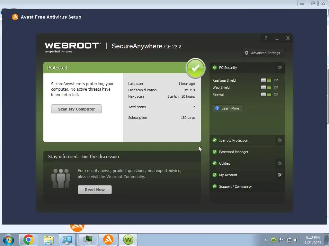Viewport: 329px width, 246px height.
Task: Click Support / Community green check icon
Action: click(214, 186)
